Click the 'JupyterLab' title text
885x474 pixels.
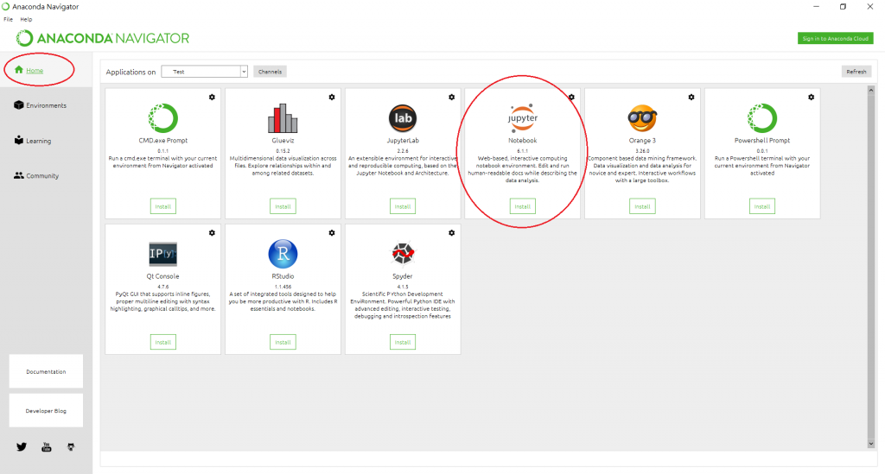pyautogui.click(x=403, y=141)
